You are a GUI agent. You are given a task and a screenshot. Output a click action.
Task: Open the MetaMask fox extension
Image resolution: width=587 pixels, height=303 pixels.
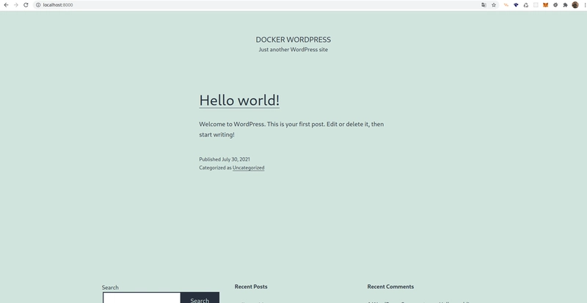(545, 5)
